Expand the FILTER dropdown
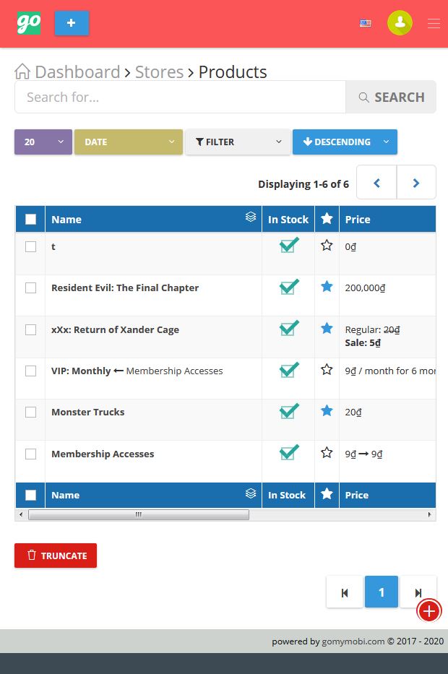Screen dimensions: 448x674 point(238,142)
